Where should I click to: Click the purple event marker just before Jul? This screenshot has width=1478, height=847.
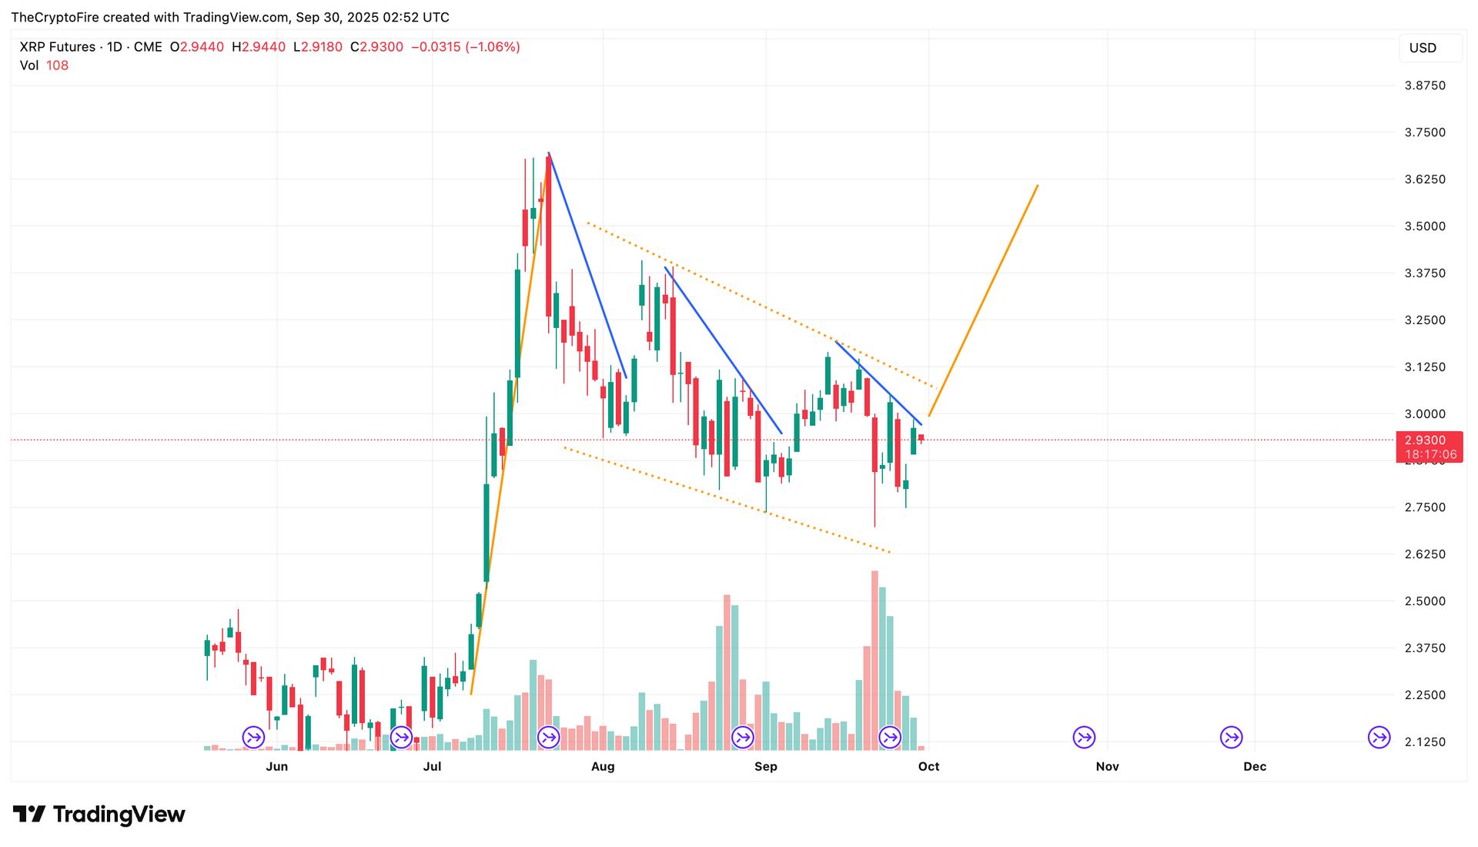pyautogui.click(x=401, y=737)
